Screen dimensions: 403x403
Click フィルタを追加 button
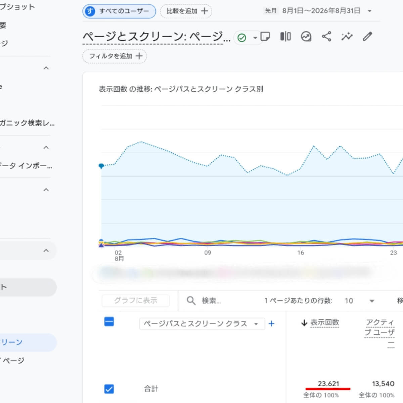[x=115, y=56]
